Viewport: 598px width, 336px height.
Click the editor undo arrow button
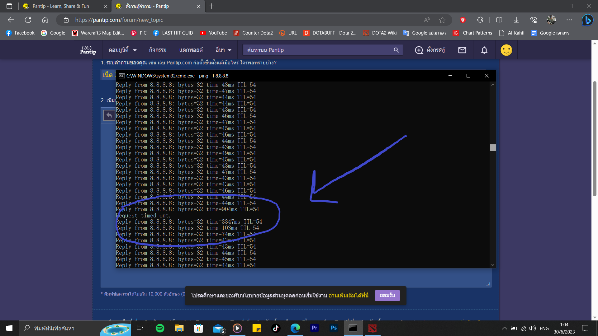tap(109, 116)
